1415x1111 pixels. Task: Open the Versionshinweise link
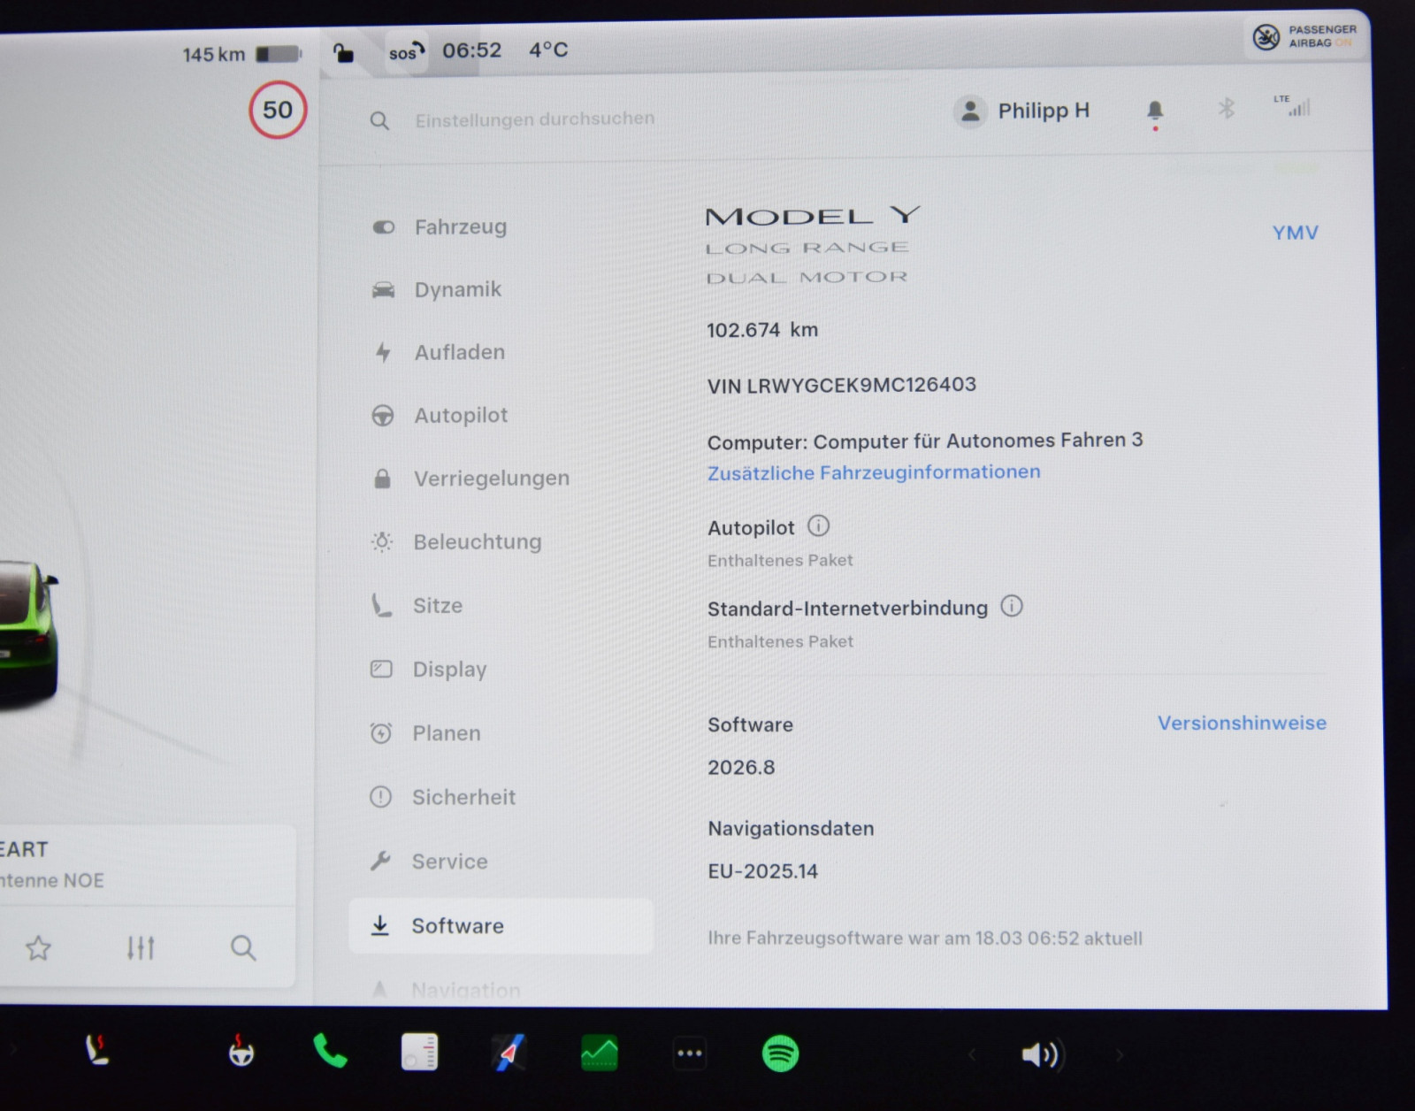click(x=1242, y=723)
